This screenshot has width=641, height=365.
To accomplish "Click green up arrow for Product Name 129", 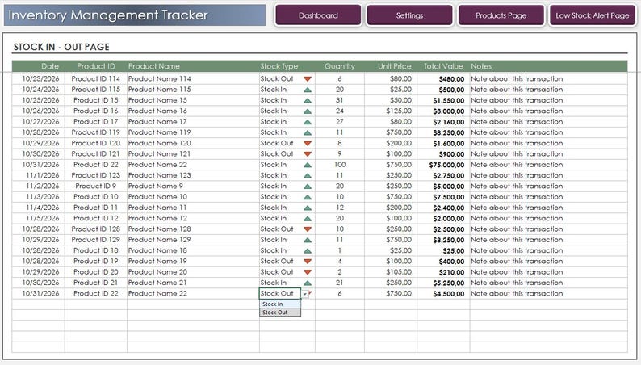I will [x=308, y=240].
